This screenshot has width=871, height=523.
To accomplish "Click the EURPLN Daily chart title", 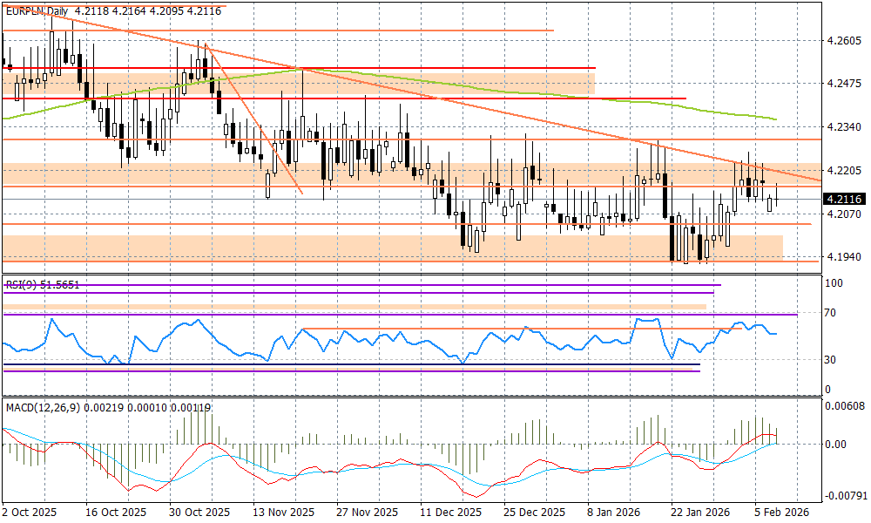I will click(x=37, y=11).
